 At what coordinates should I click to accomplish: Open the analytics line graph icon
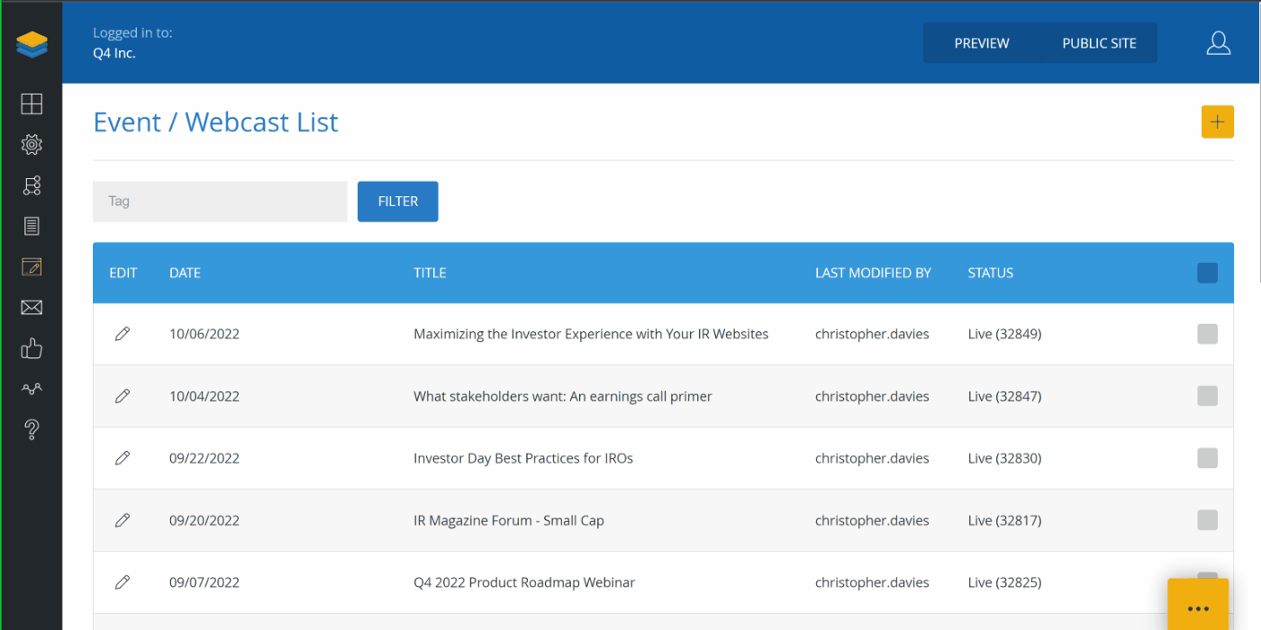(32, 389)
